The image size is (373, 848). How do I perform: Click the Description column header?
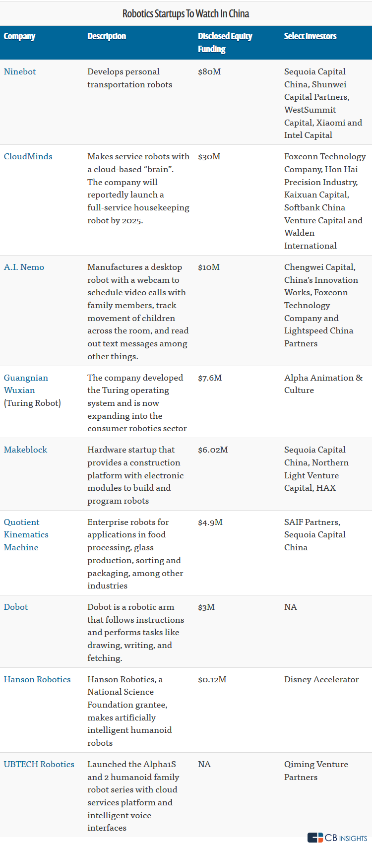coord(107,36)
